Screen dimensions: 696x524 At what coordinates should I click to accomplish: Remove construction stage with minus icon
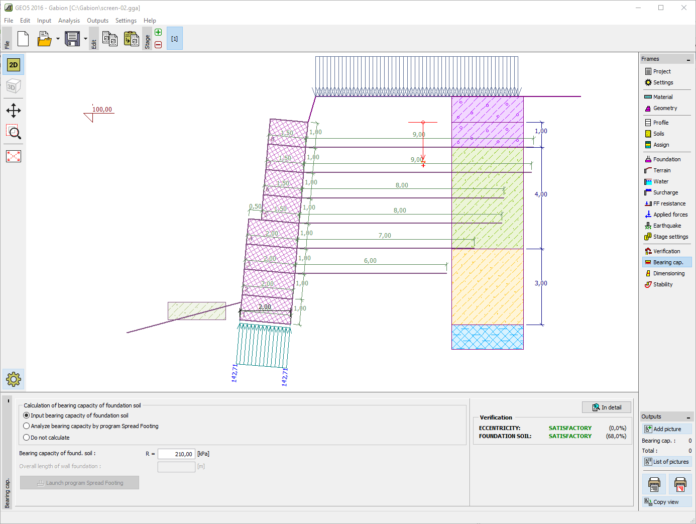click(158, 45)
